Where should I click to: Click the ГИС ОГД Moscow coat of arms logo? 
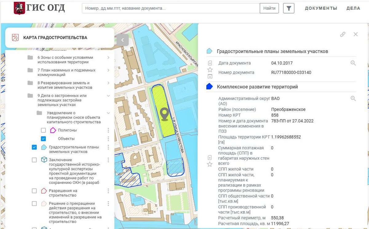point(19,8)
